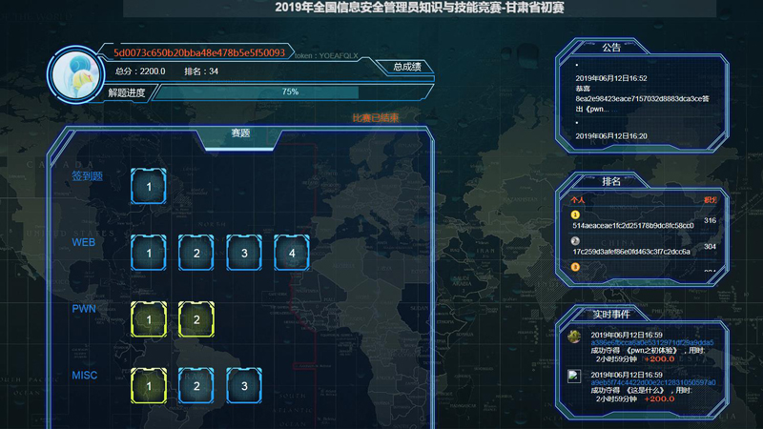Open solved PWN challenge 2 tile
Viewport: 763px width, 429px height.
[x=196, y=319]
